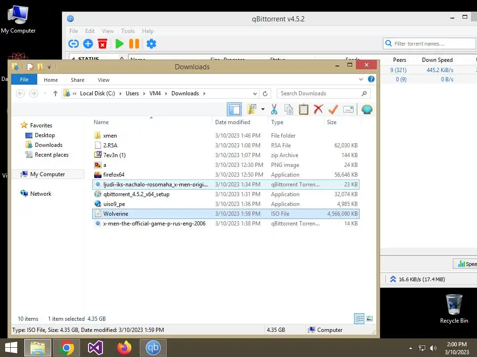Image resolution: width=477 pixels, height=357 pixels.
Task: Click folder options toolbar icon
Action: click(x=252, y=109)
